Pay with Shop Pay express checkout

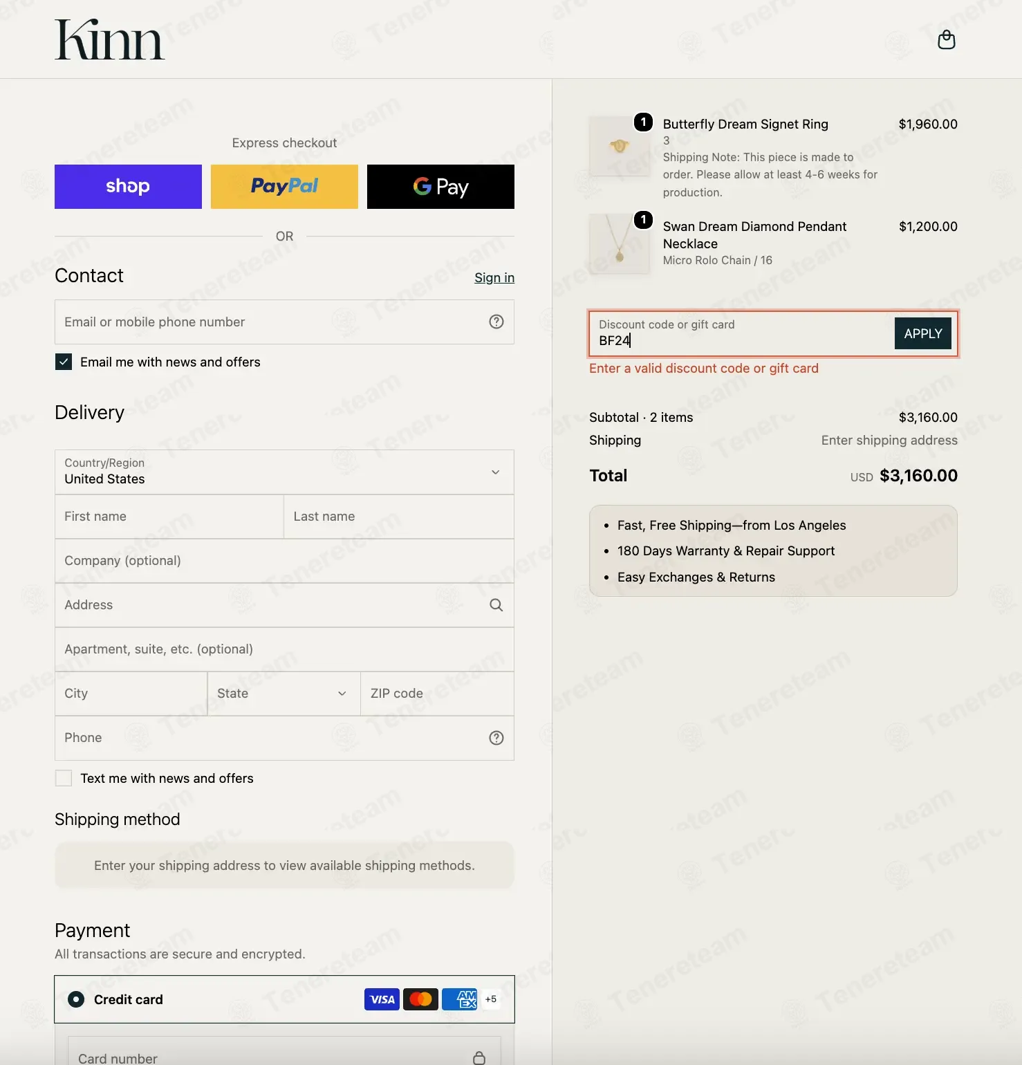click(x=128, y=187)
